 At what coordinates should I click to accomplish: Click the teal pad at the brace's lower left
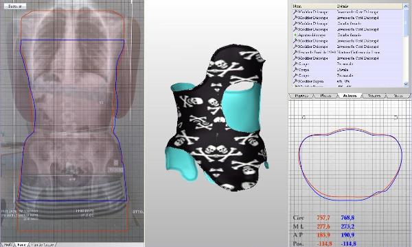point(181,164)
